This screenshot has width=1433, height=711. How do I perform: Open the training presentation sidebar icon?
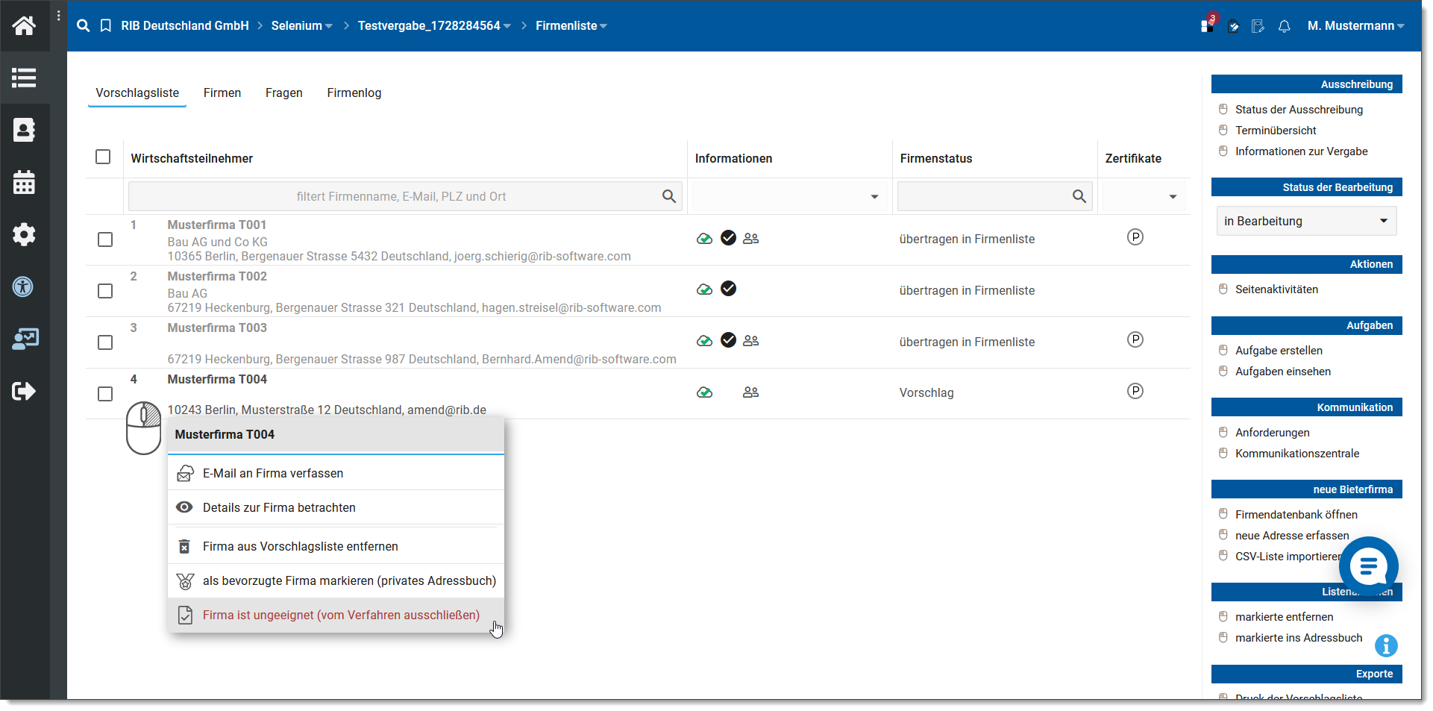(25, 339)
